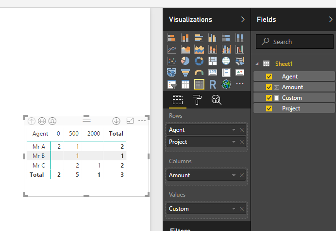
Task: Switch to the Format paint roller tab
Action: (197, 100)
